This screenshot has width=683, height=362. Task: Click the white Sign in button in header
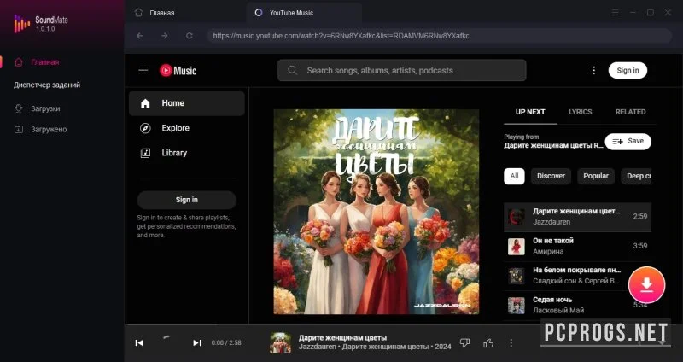pos(628,70)
